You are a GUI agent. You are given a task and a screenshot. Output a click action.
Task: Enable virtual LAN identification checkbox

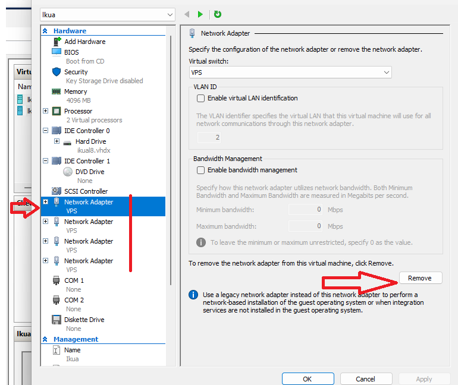pos(200,98)
